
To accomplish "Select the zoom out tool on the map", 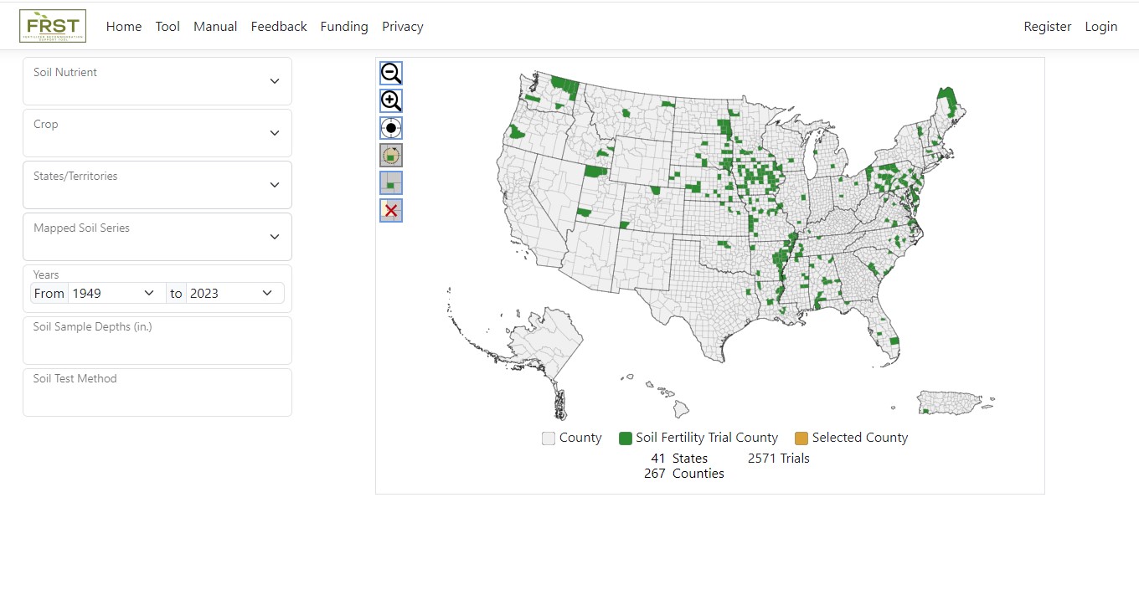I will point(390,73).
